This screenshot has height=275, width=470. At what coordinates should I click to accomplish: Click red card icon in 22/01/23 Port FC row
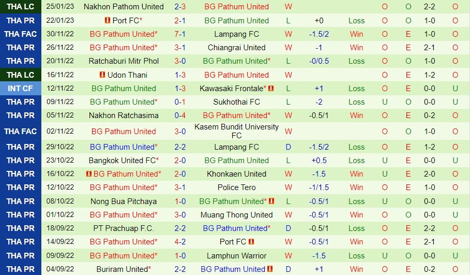pos(107,20)
